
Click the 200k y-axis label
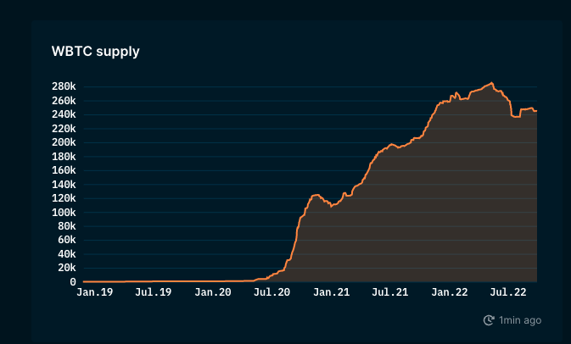(x=64, y=143)
